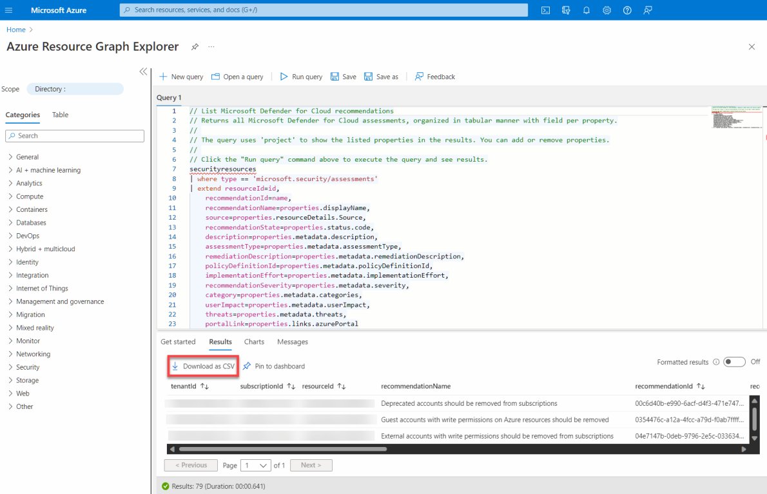Open the notifications bell
This screenshot has width=767, height=494.
tap(586, 10)
